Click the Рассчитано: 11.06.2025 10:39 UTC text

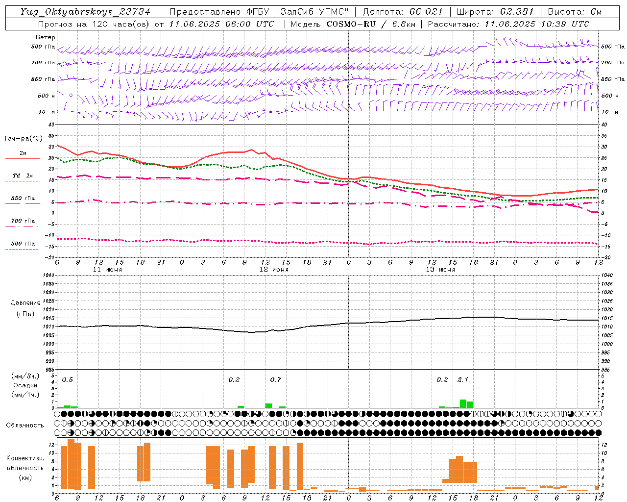point(508,24)
